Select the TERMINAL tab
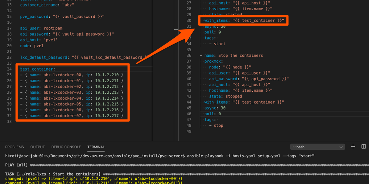369x184 pixels. tap(96, 147)
